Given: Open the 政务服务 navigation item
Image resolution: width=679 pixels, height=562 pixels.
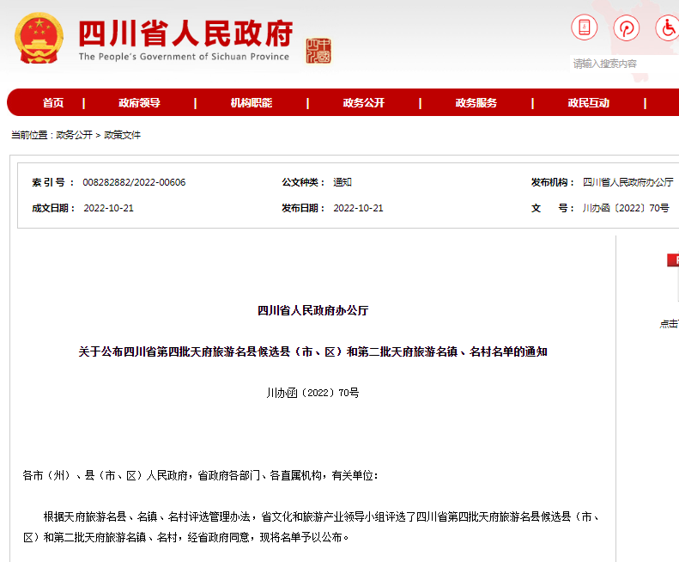Looking at the screenshot, I should [x=476, y=103].
